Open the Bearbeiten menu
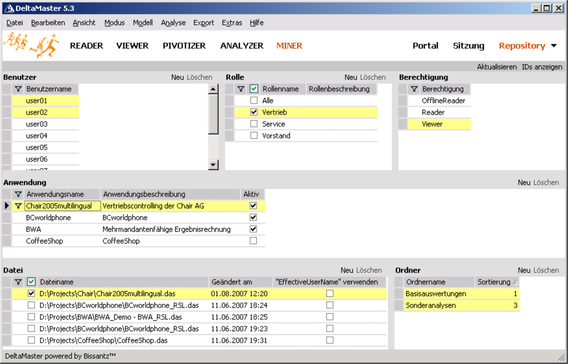This screenshot has width=568, height=364. [48, 23]
